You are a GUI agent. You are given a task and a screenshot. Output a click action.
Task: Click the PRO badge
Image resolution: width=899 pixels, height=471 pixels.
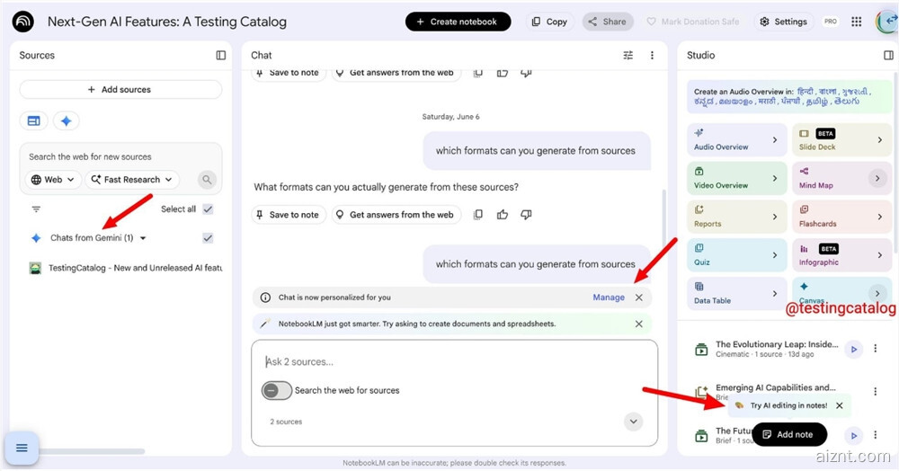(830, 22)
